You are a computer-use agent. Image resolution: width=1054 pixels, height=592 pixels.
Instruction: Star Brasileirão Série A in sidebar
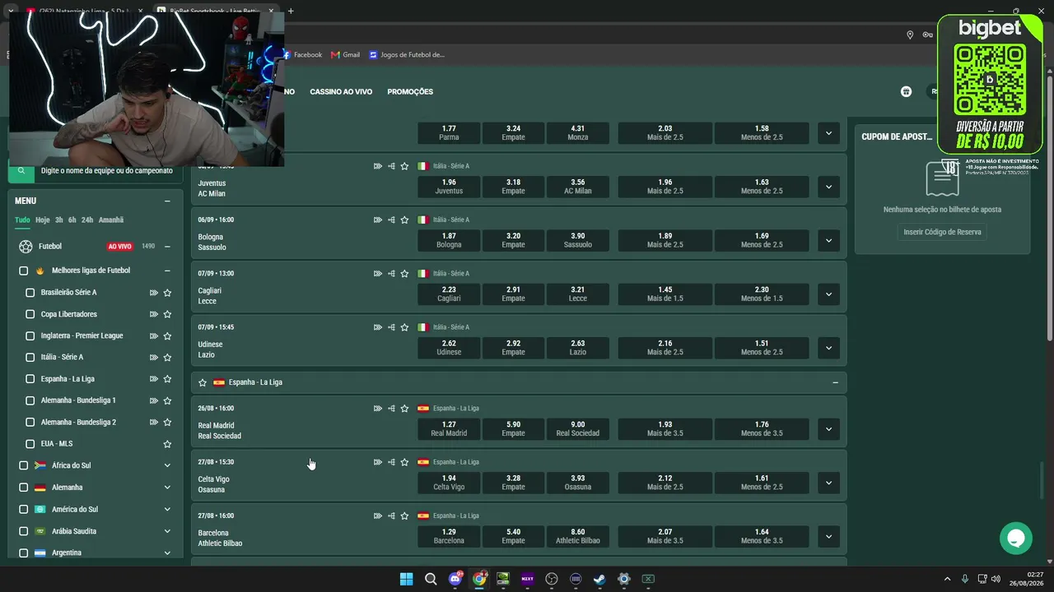tap(167, 293)
